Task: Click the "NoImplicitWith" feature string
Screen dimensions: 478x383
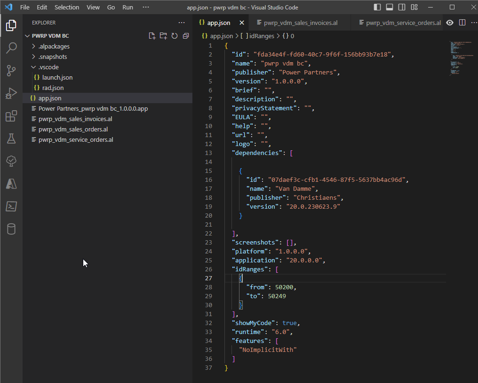Action: click(x=268, y=350)
